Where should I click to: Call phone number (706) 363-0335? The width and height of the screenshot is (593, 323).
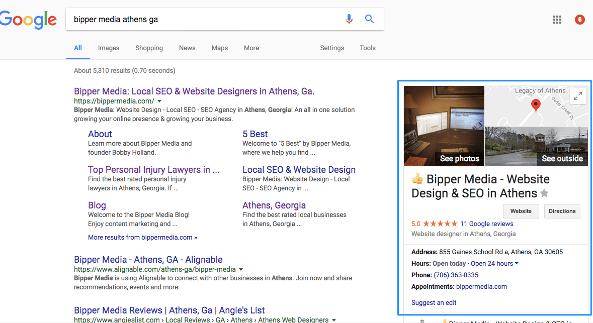(x=456, y=275)
